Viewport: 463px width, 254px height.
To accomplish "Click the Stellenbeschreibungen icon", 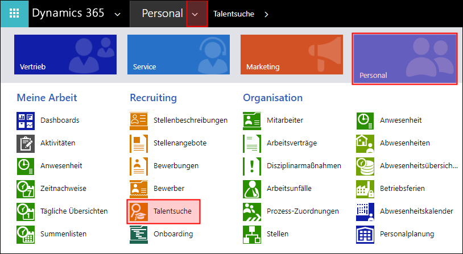I will (x=139, y=120).
